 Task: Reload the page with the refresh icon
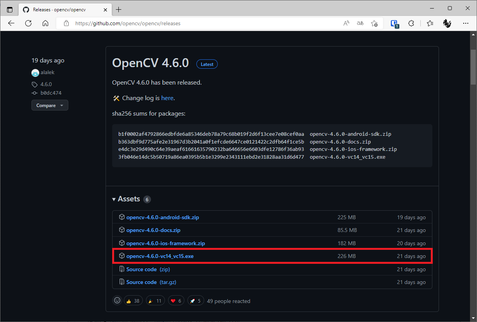(x=28, y=23)
